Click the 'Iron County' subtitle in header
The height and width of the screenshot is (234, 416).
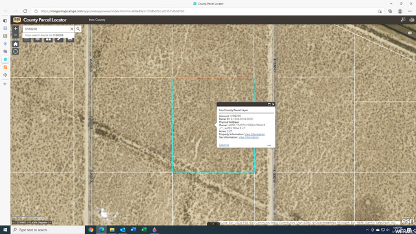pyautogui.click(x=97, y=19)
